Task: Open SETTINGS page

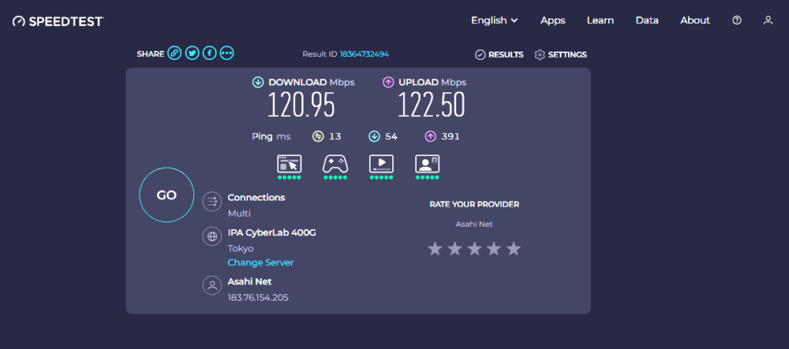Action: point(561,55)
